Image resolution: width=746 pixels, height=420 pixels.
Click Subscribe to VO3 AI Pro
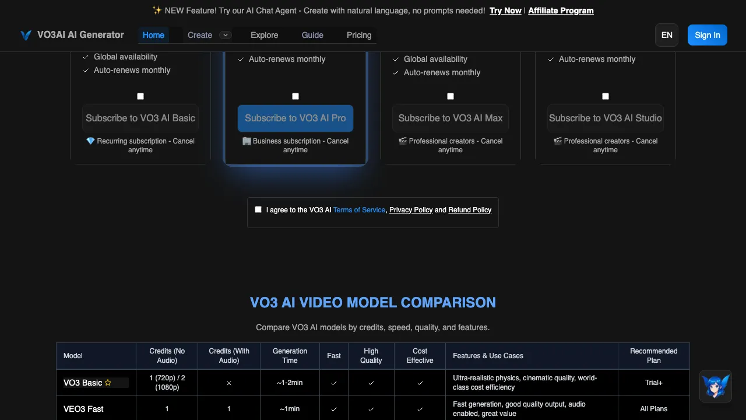click(x=295, y=118)
